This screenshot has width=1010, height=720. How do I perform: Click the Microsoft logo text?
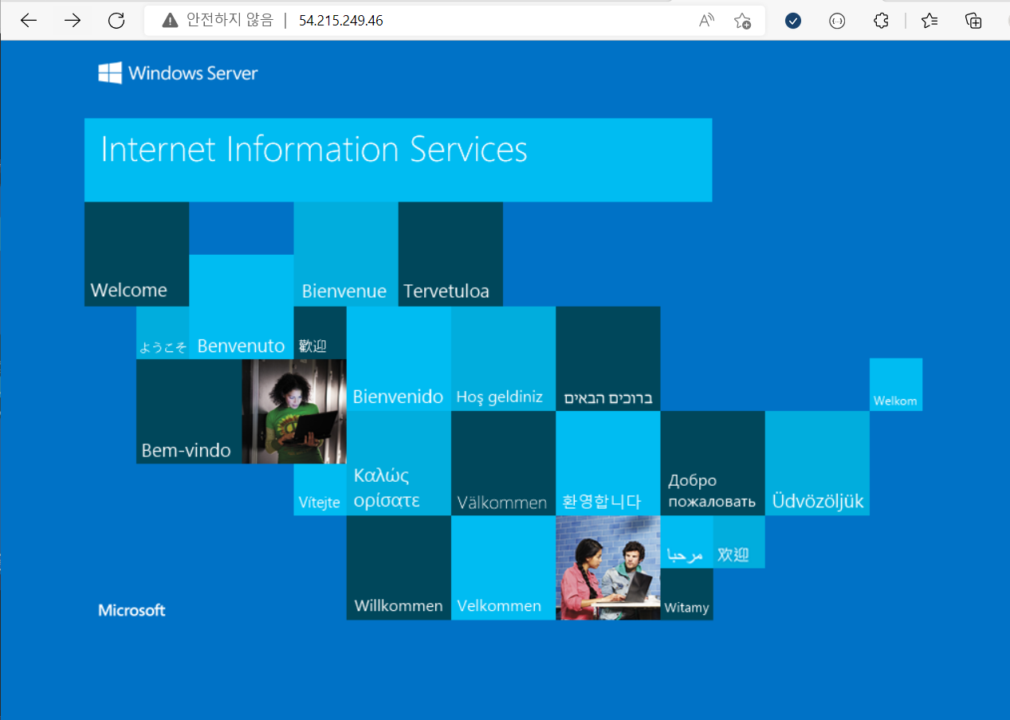pyautogui.click(x=132, y=610)
